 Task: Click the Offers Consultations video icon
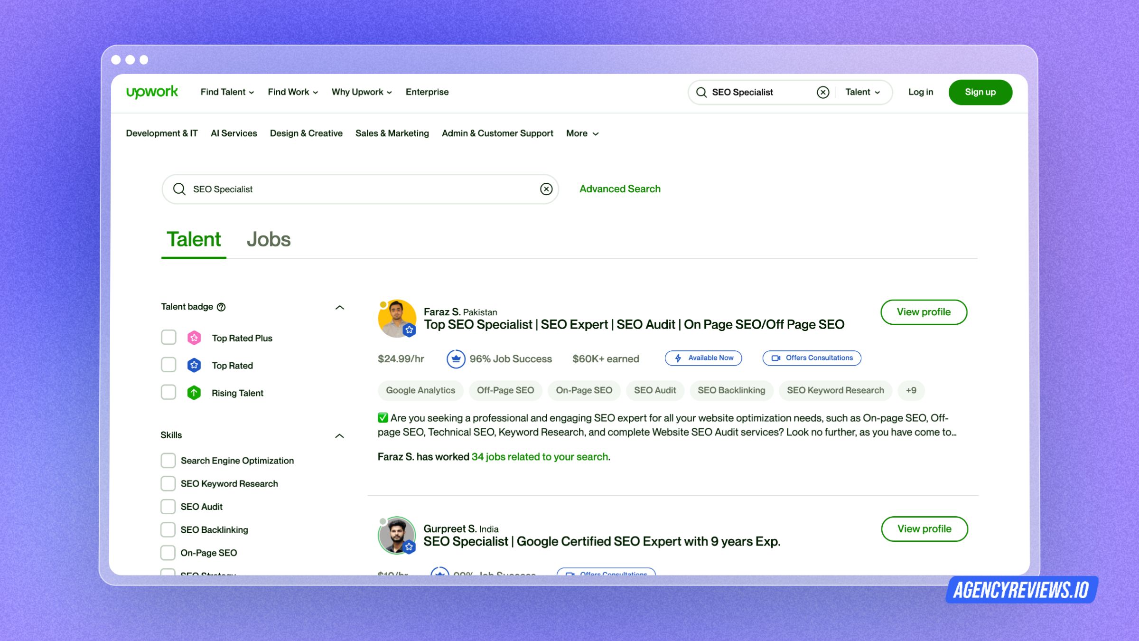tap(775, 358)
